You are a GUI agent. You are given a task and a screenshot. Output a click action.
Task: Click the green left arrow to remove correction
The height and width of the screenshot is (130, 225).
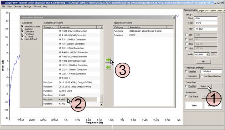[108, 67]
